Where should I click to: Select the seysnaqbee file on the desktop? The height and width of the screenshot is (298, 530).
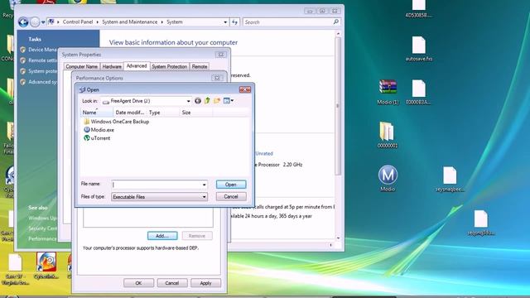pos(450,179)
